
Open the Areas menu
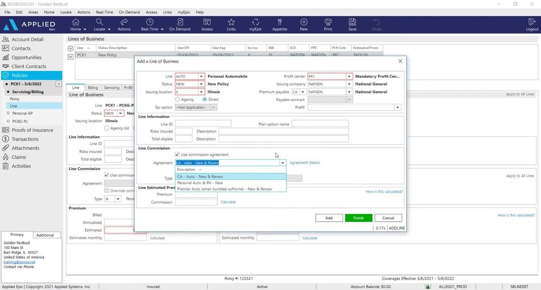[33, 12]
